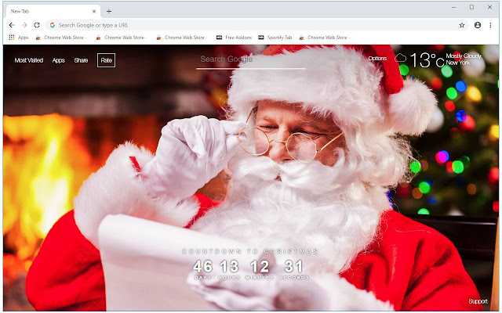The image size is (502, 313).
Task: Click the cloud weather icon
Action: [x=400, y=58]
